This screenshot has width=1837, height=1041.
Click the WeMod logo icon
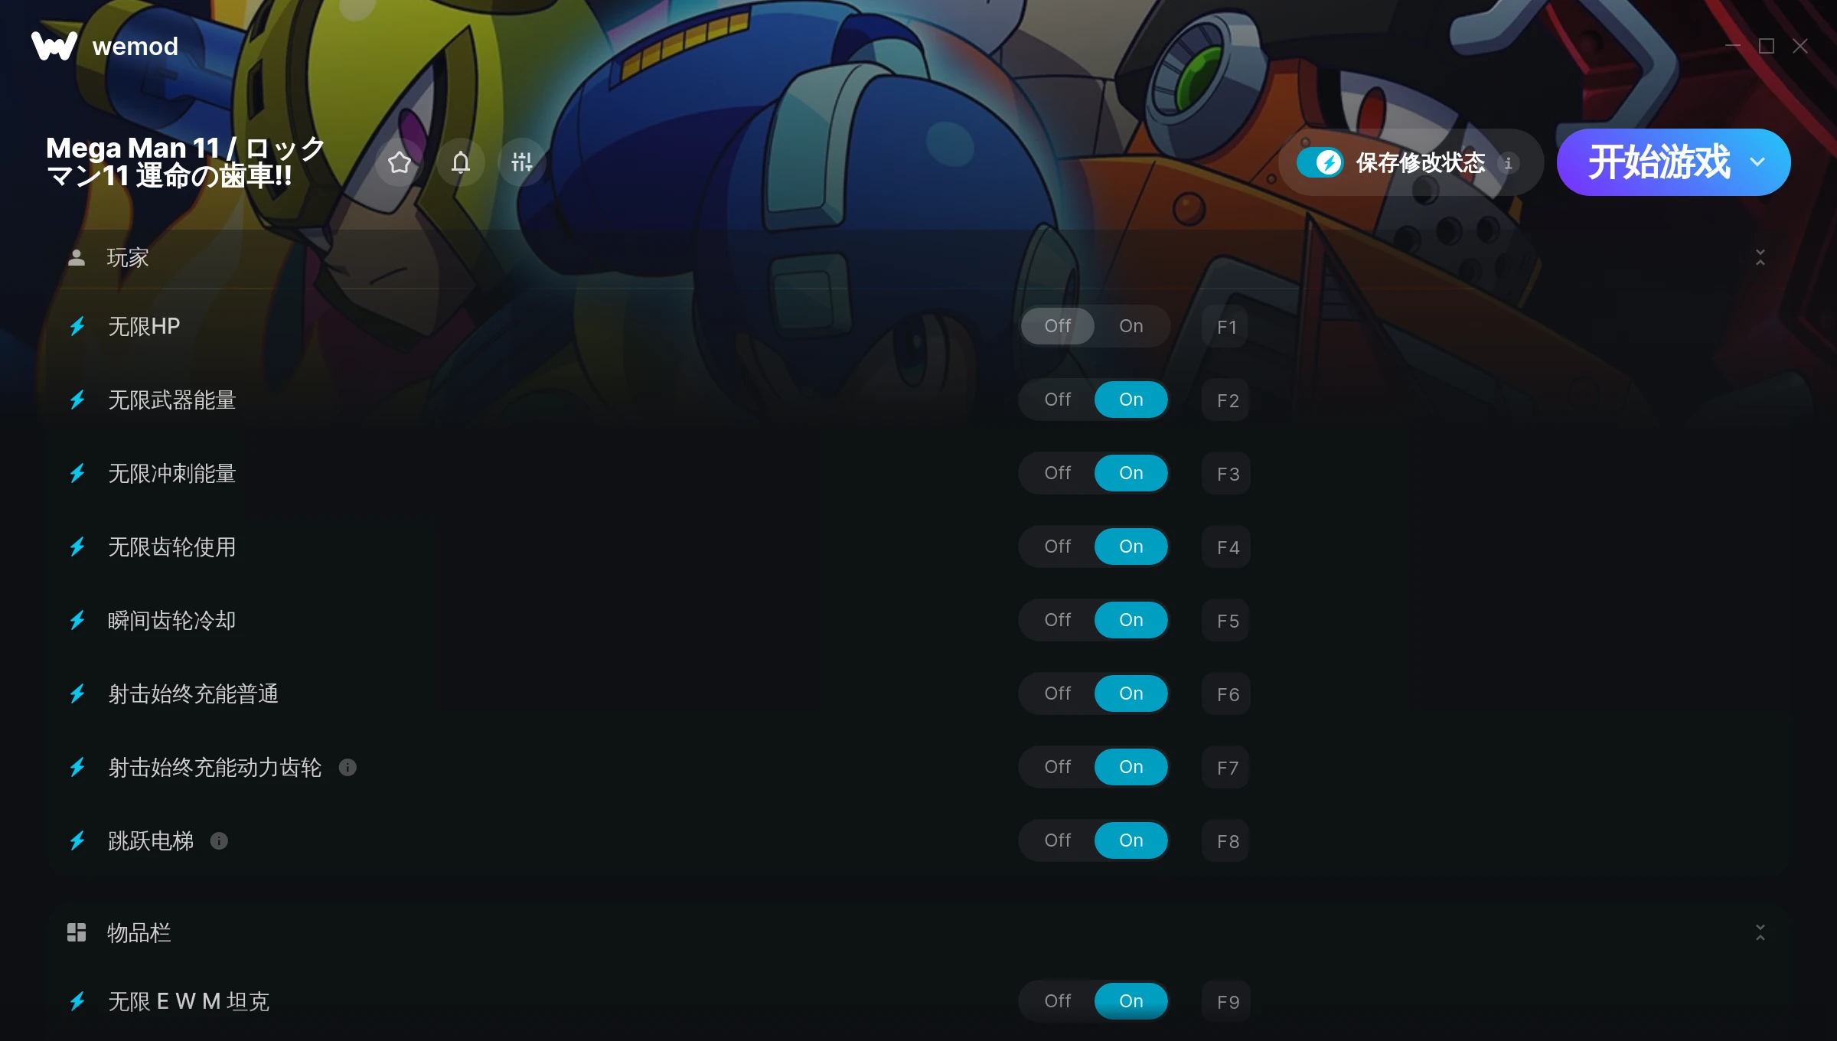tap(54, 46)
